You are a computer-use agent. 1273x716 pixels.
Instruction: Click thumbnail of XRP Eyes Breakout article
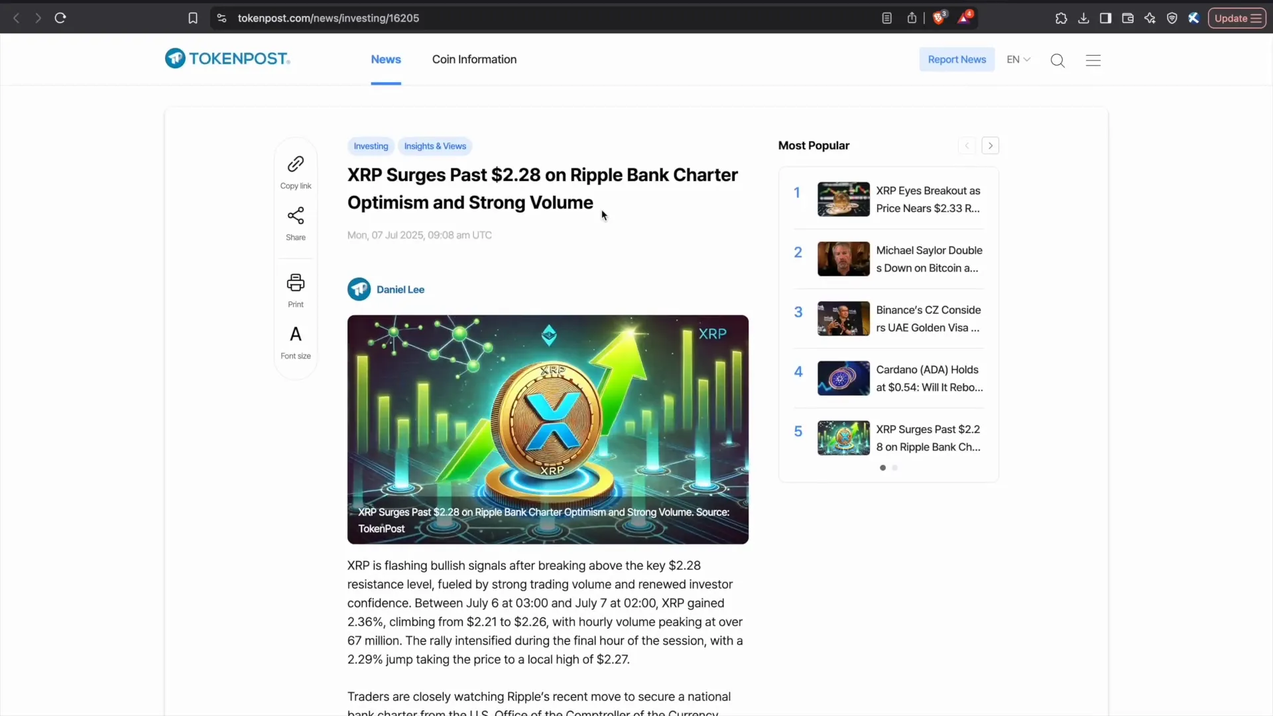(x=843, y=199)
